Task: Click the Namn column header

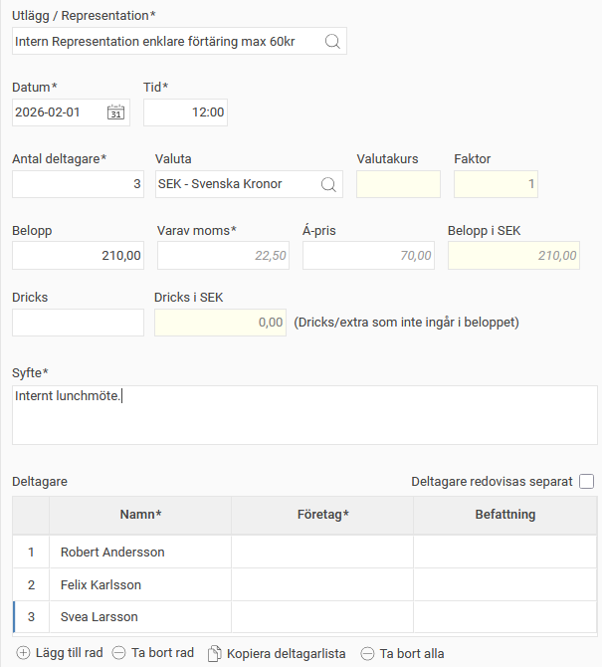Action: click(x=140, y=515)
